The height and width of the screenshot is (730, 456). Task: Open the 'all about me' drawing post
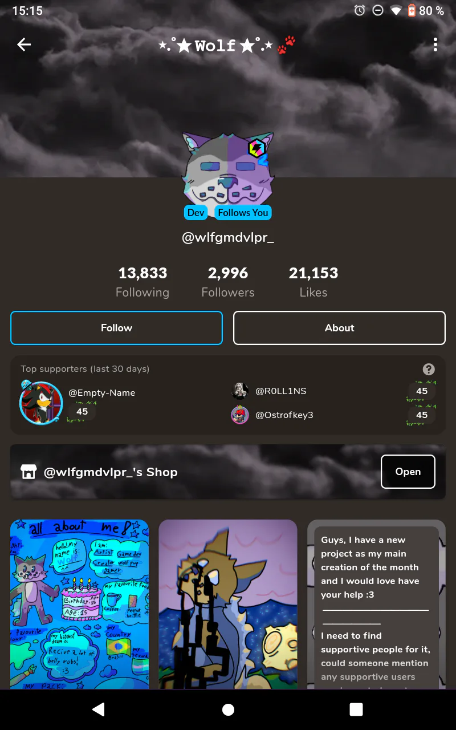pos(80,605)
